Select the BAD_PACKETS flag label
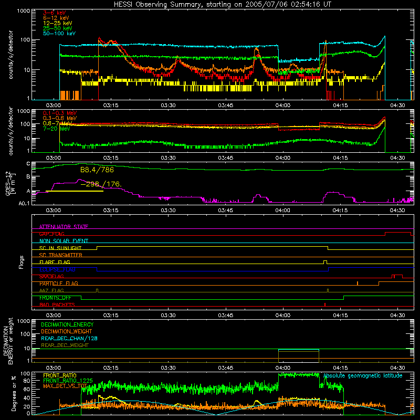Viewport: 420px width, 420px height. pyautogui.click(x=57, y=305)
